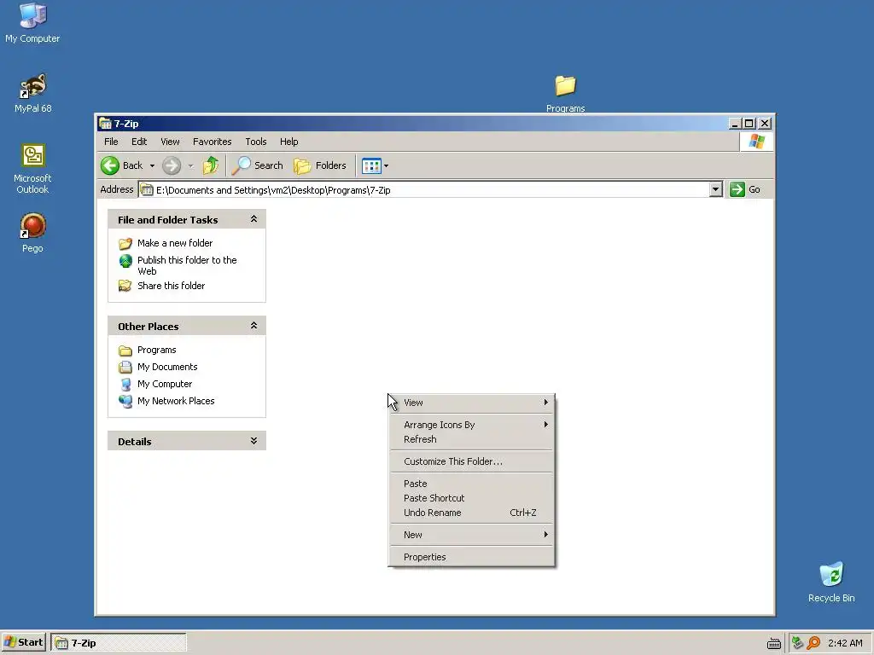Screen dimensions: 874x655
Task: Open Properties from context menu
Action: [471, 557]
